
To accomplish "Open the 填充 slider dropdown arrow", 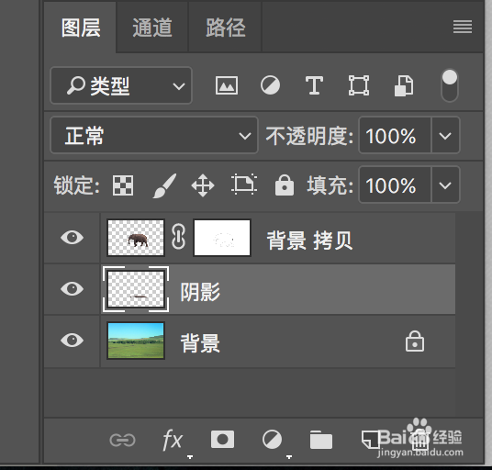I will pyautogui.click(x=445, y=185).
